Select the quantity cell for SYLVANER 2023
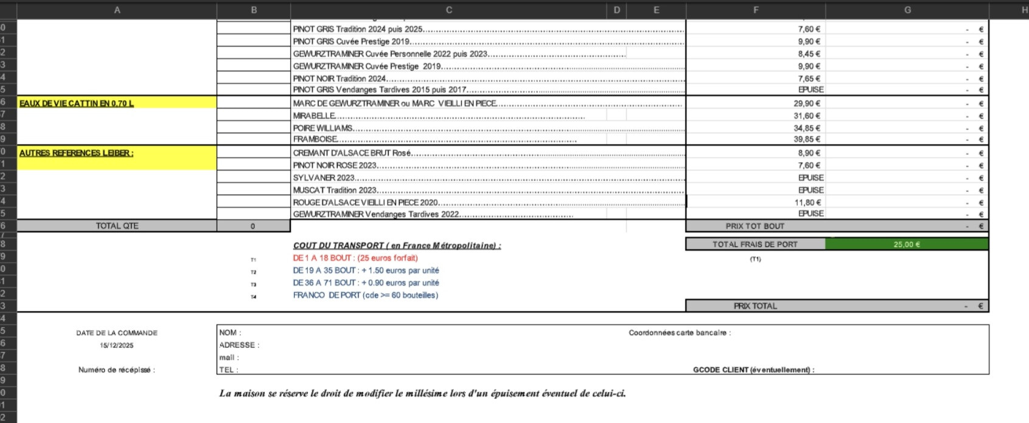The width and height of the screenshot is (1029, 423). coord(253,177)
